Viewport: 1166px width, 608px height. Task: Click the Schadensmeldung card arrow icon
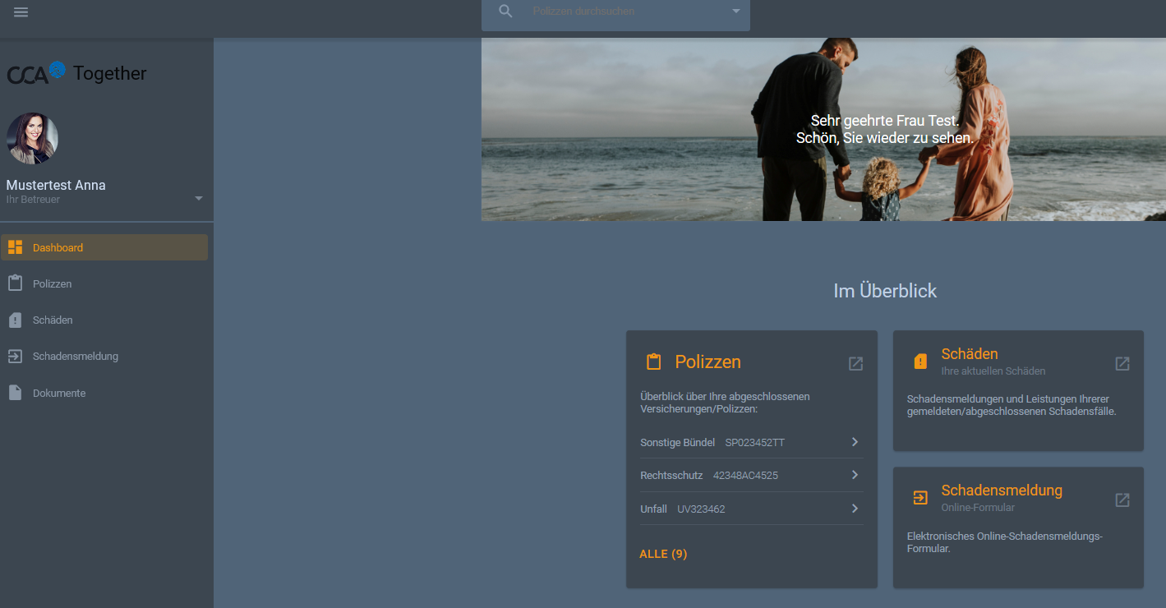920,498
